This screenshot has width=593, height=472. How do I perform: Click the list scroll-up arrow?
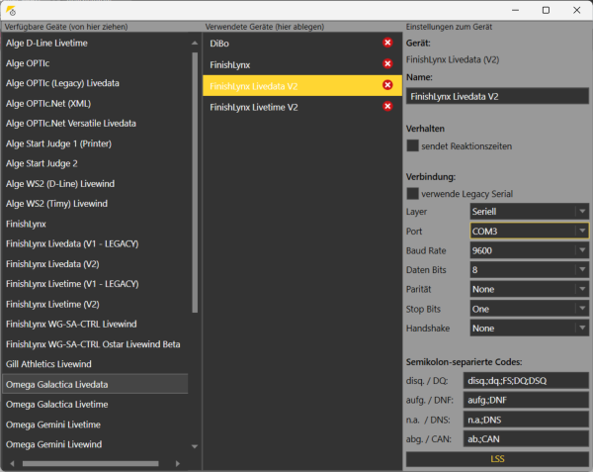(x=195, y=43)
